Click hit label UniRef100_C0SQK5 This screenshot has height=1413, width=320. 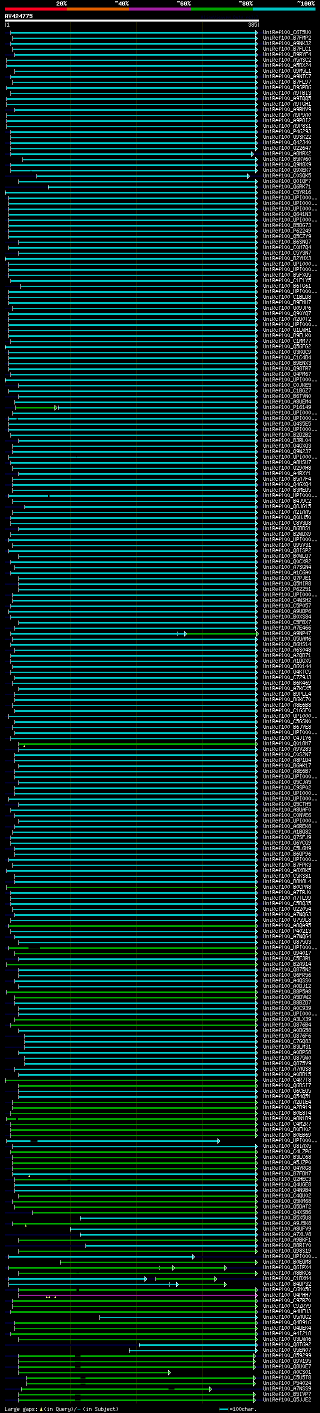287,175
